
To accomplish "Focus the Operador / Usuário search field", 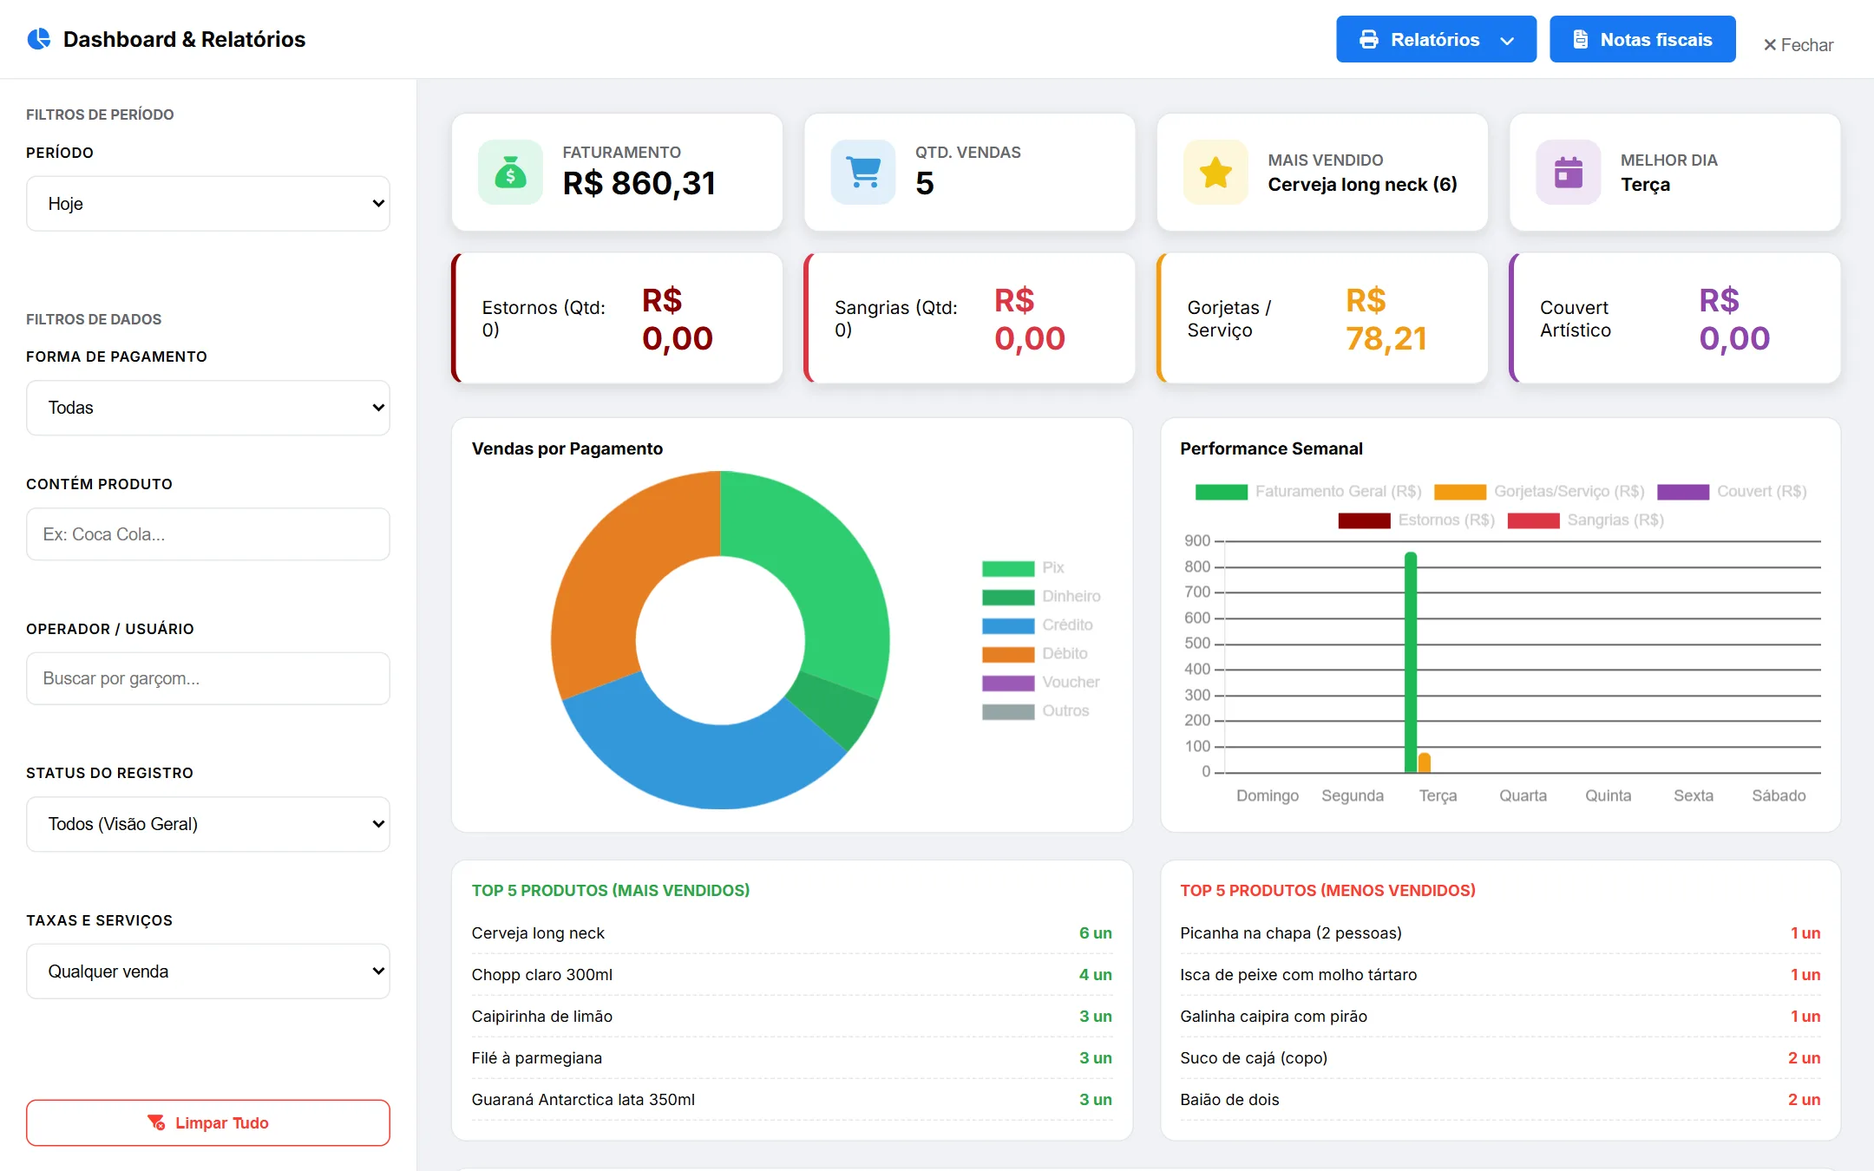I will (x=208, y=678).
